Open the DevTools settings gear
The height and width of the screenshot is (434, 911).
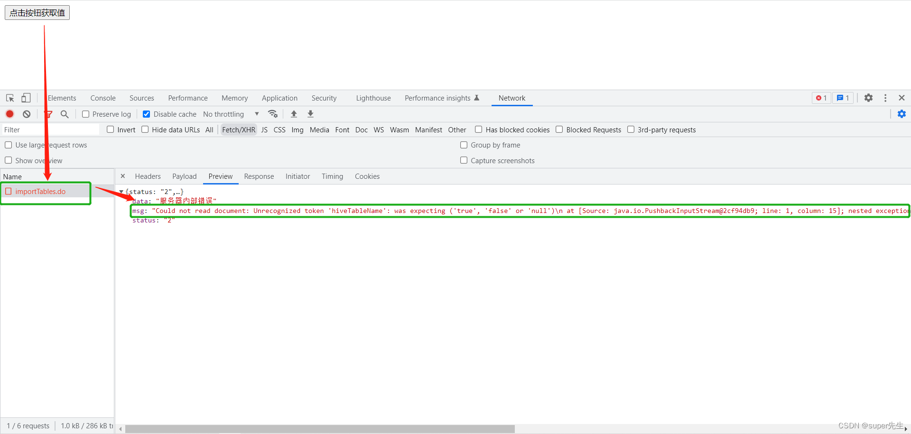(868, 98)
